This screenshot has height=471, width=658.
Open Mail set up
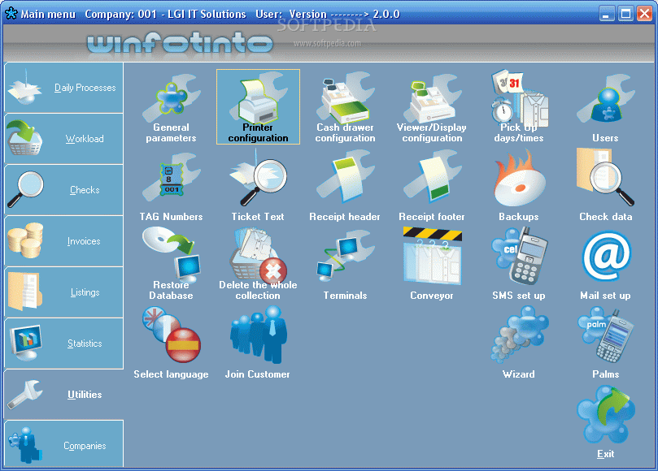606,265
